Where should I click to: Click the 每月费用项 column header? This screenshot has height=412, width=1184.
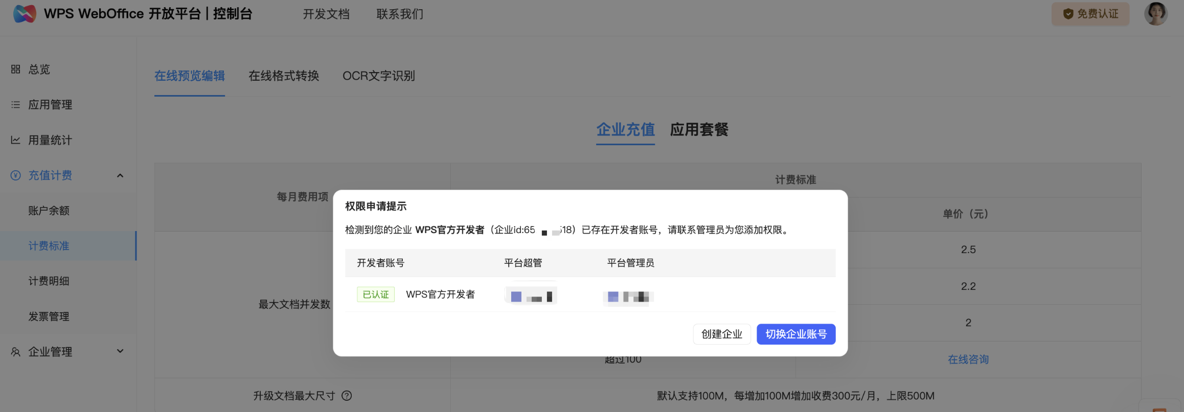point(303,197)
